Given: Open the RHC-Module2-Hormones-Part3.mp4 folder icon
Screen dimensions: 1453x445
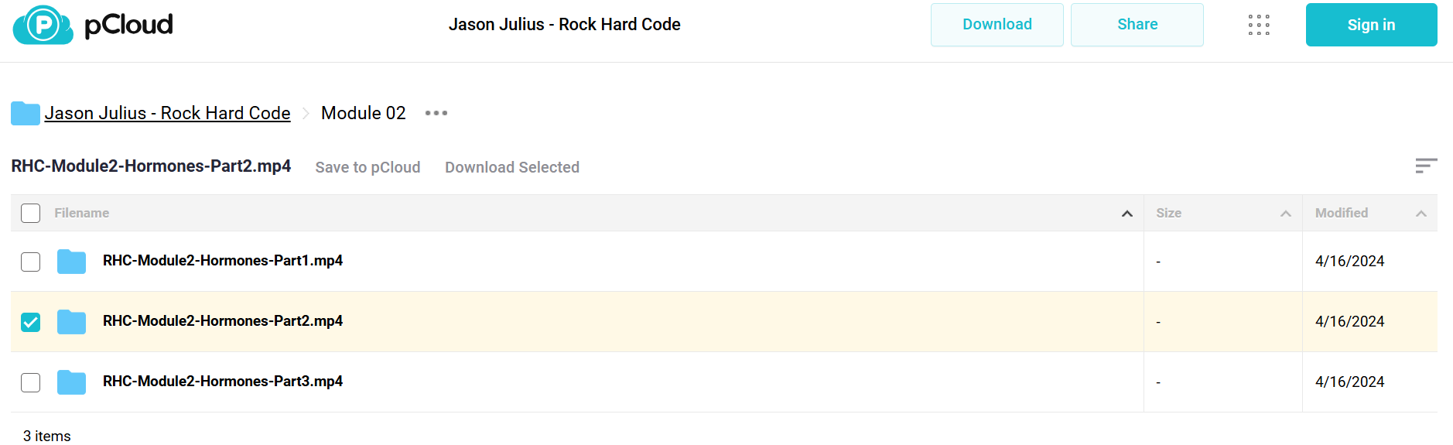Looking at the screenshot, I should [x=71, y=382].
